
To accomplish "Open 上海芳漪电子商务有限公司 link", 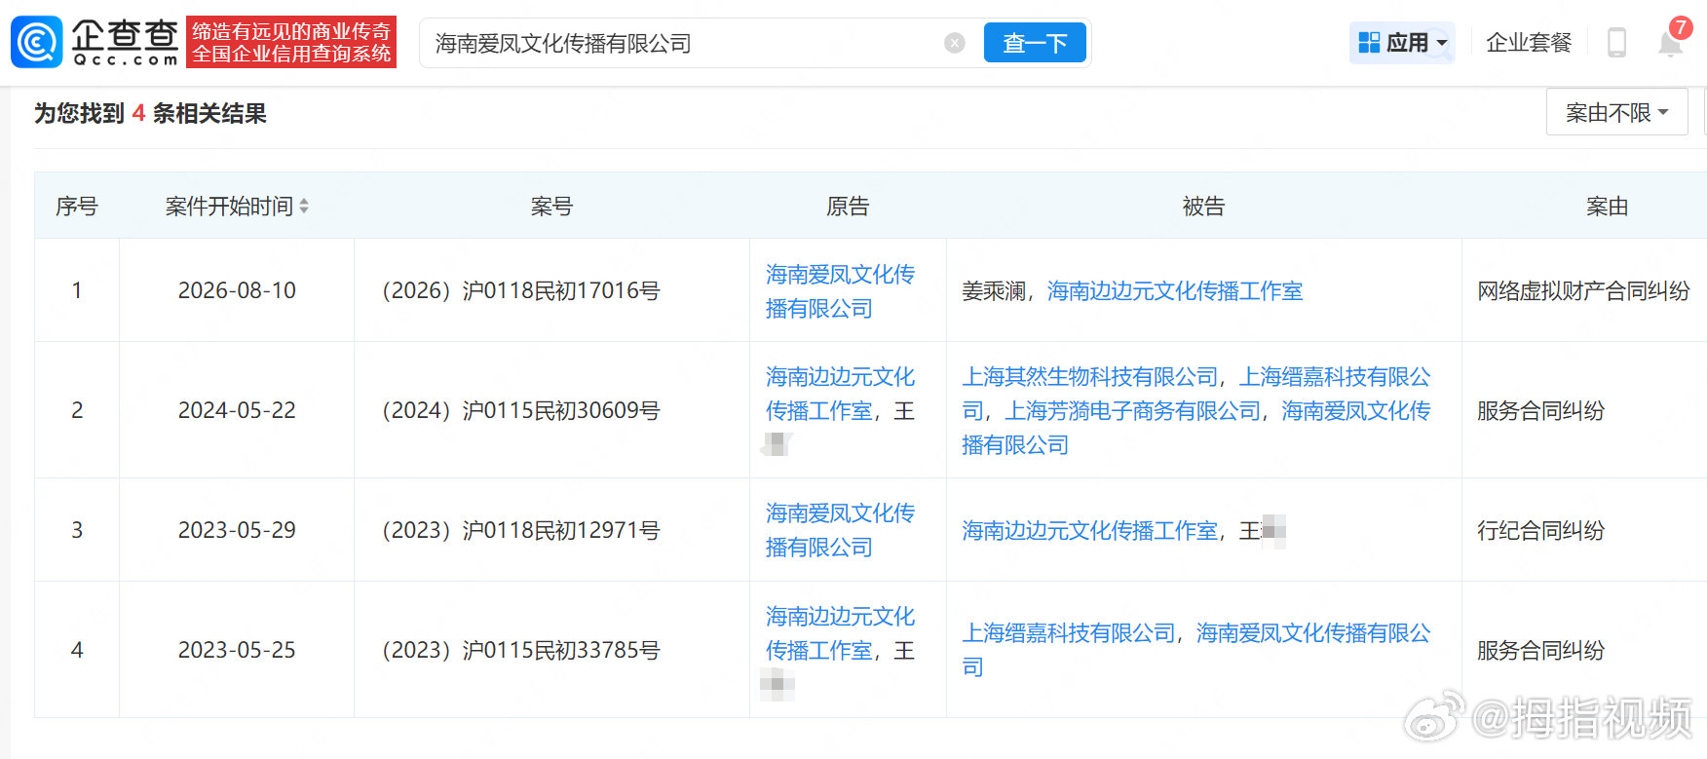I will click(x=1133, y=410).
